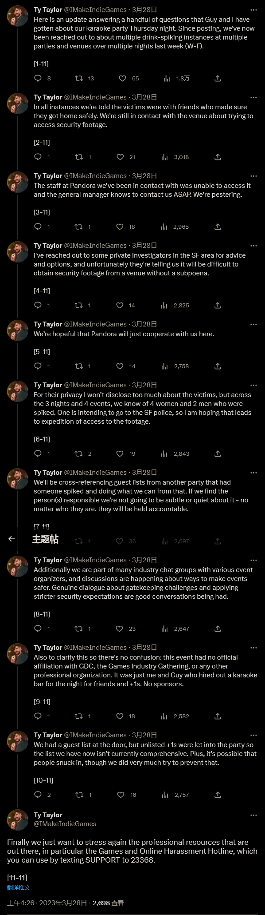Open more options on the [3-11] tweet
This screenshot has height=915, width=265.
(x=253, y=176)
